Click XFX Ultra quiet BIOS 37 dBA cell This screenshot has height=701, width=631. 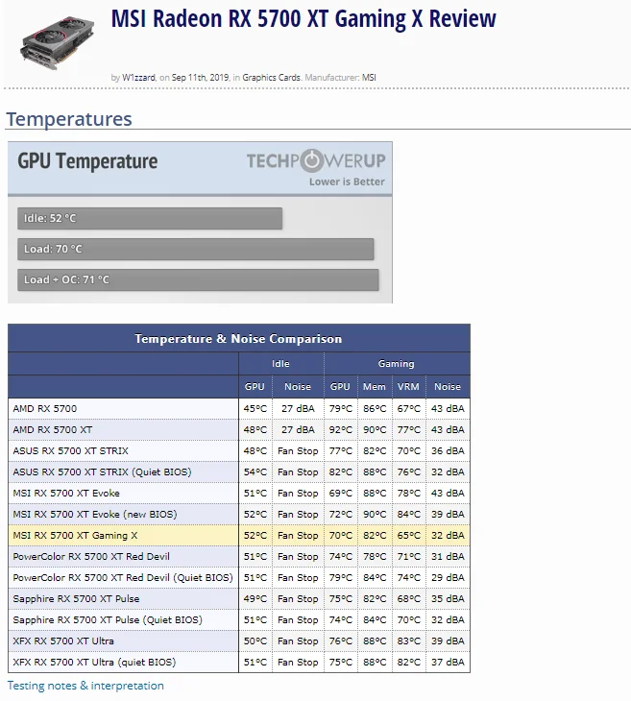click(448, 662)
